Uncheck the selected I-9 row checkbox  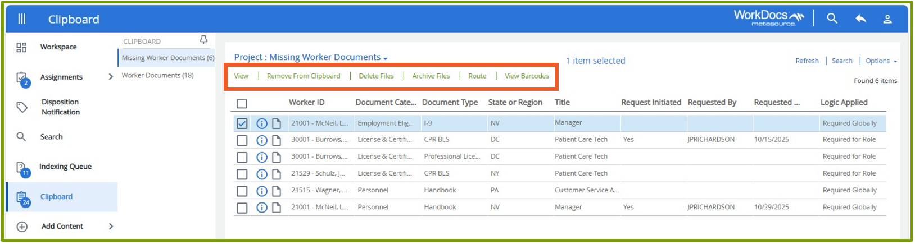[x=242, y=123]
